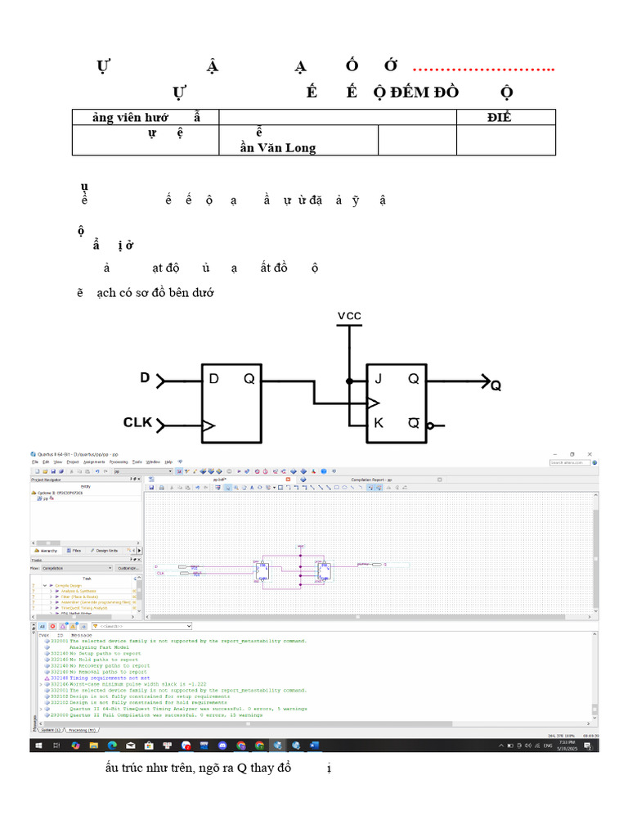This screenshot has height=838, width=628.
Task: Open File Explorer from the taskbar
Action: coord(93,745)
